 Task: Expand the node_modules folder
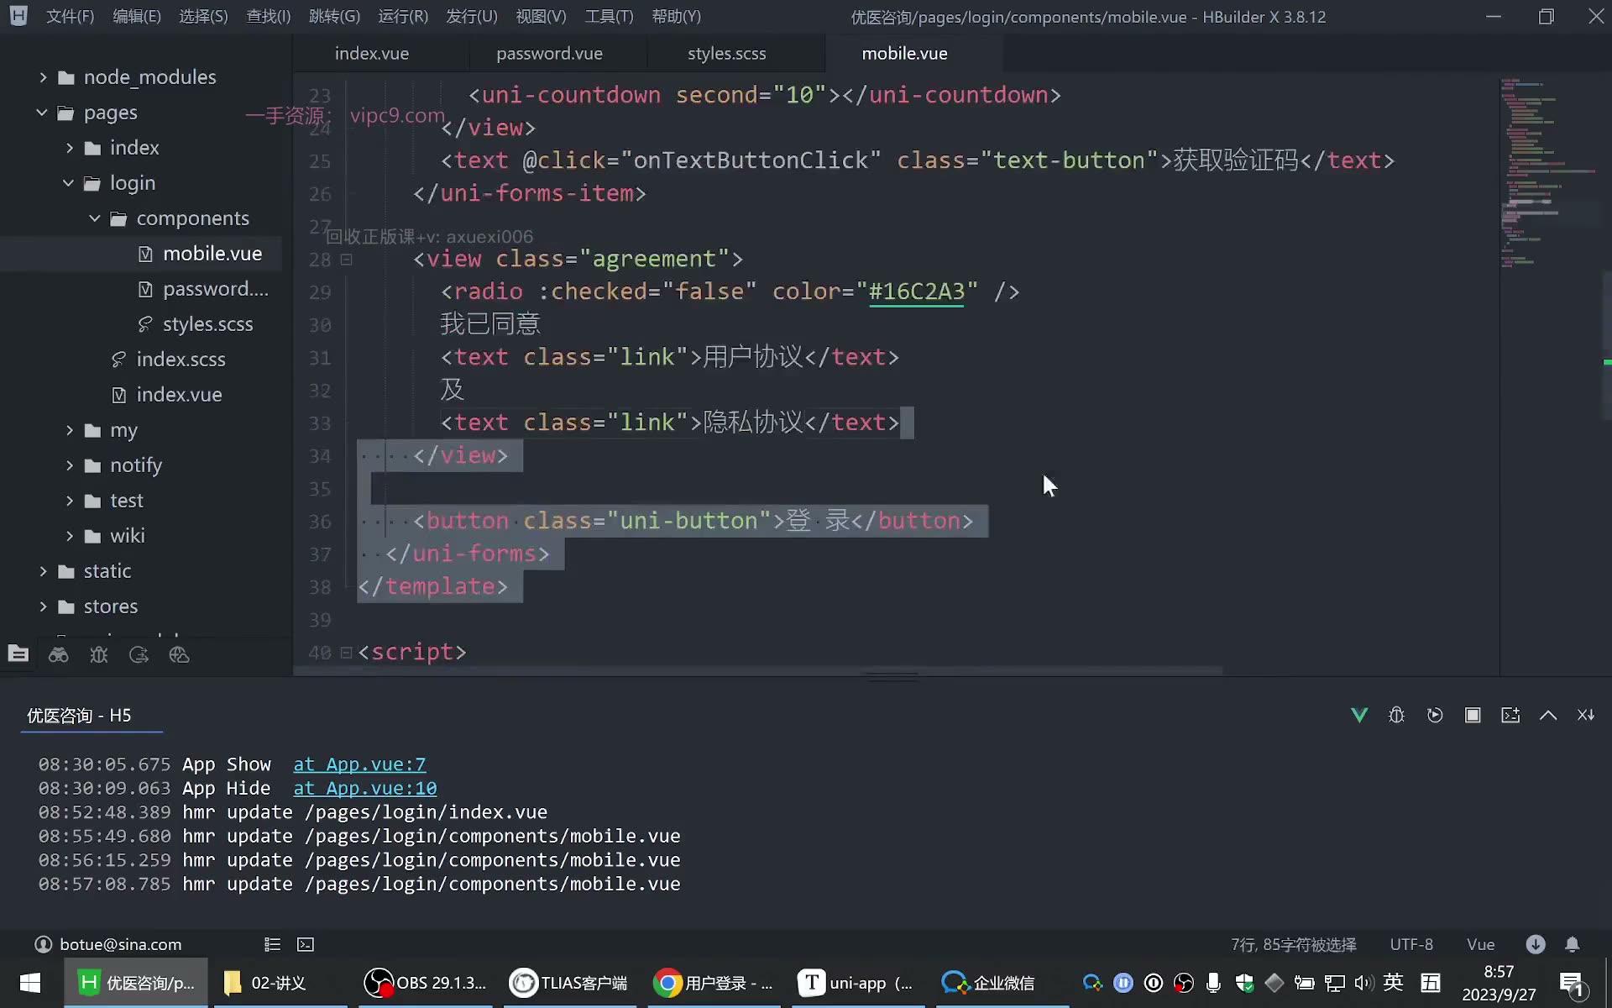43,77
